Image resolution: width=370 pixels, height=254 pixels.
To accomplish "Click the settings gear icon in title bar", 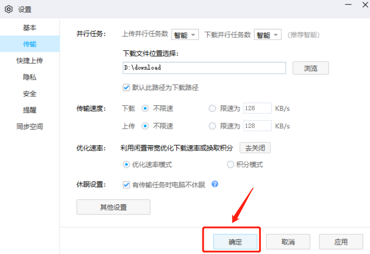I will [9, 9].
